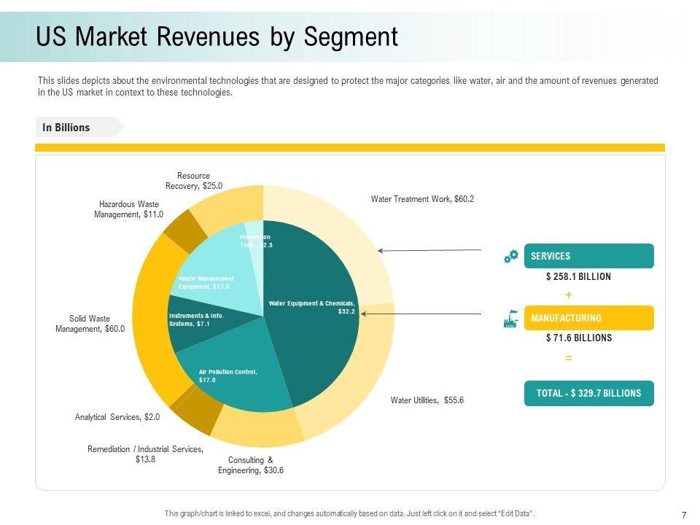Click the yellow plus sign under Services
Viewport: 700px width, 525px height.
click(568, 295)
